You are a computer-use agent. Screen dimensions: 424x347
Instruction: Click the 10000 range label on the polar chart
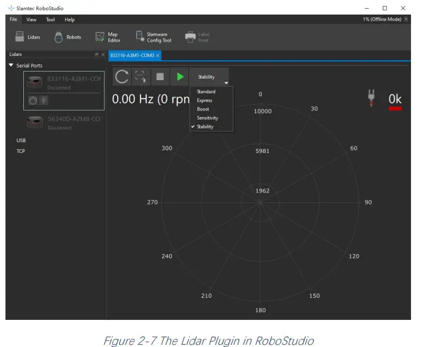coord(262,111)
